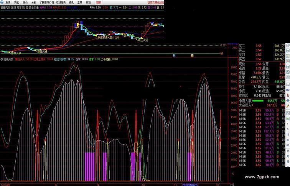Viewport: 290px width, 186px height.
Task: Click the 日 button at bottom of chart axis
Action: pos(231,184)
